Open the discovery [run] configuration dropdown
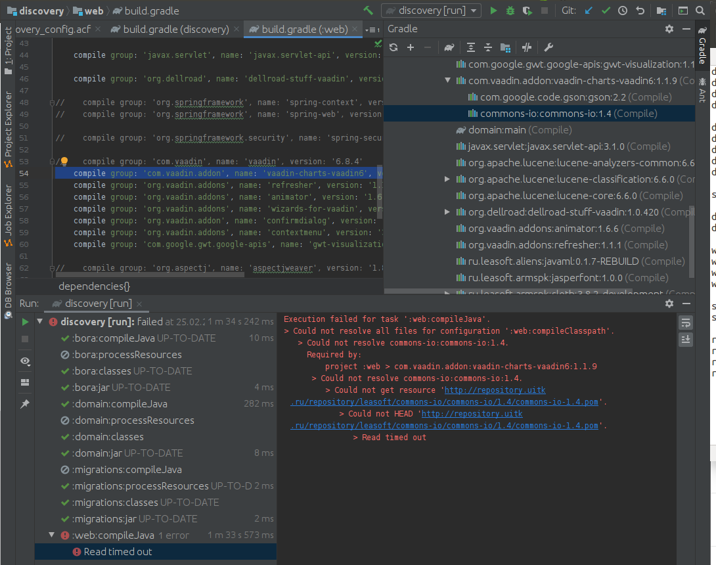The width and height of the screenshot is (716, 565). point(432,11)
